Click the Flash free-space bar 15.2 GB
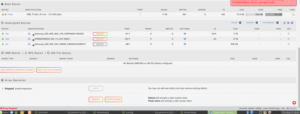The width and height of the screenshot is (300, 114). point(274,15)
